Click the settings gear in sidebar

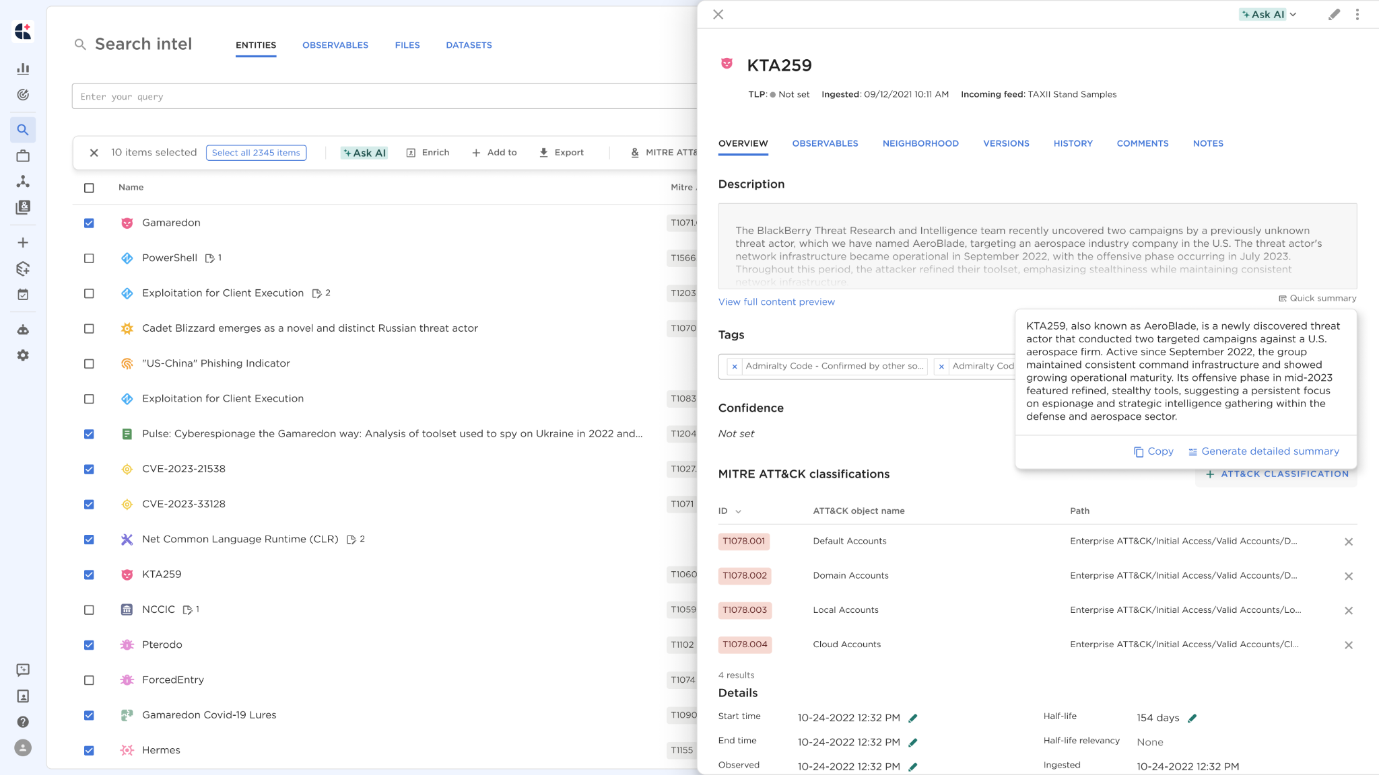coord(23,355)
